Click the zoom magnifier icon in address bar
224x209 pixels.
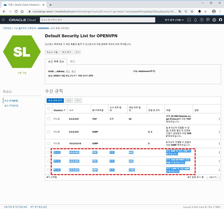[186, 11]
